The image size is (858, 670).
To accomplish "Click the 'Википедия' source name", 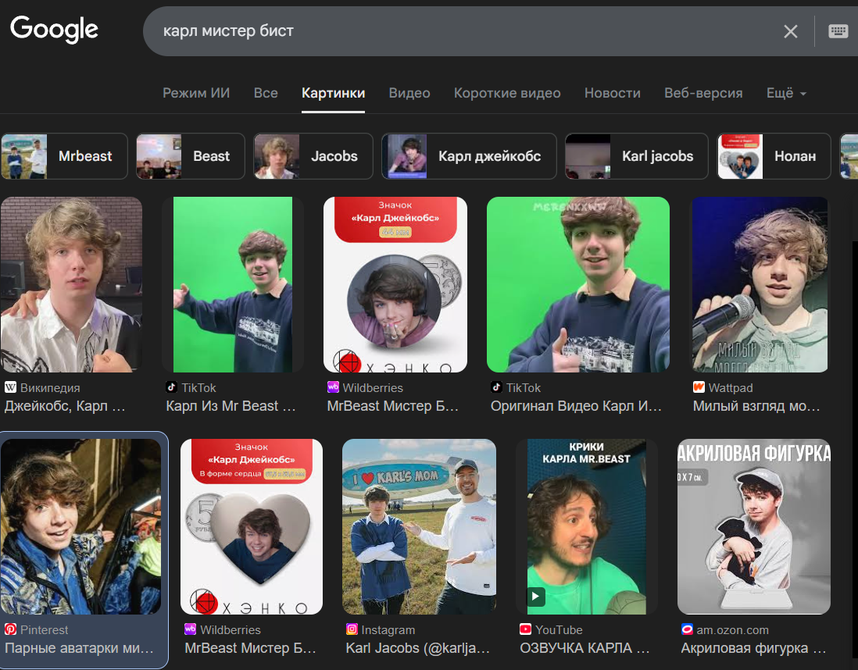I will (x=50, y=388).
